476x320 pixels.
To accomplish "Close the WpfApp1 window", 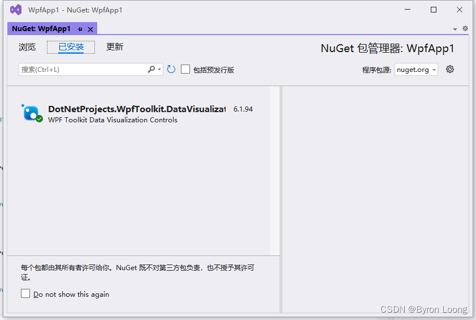I will [x=460, y=10].
